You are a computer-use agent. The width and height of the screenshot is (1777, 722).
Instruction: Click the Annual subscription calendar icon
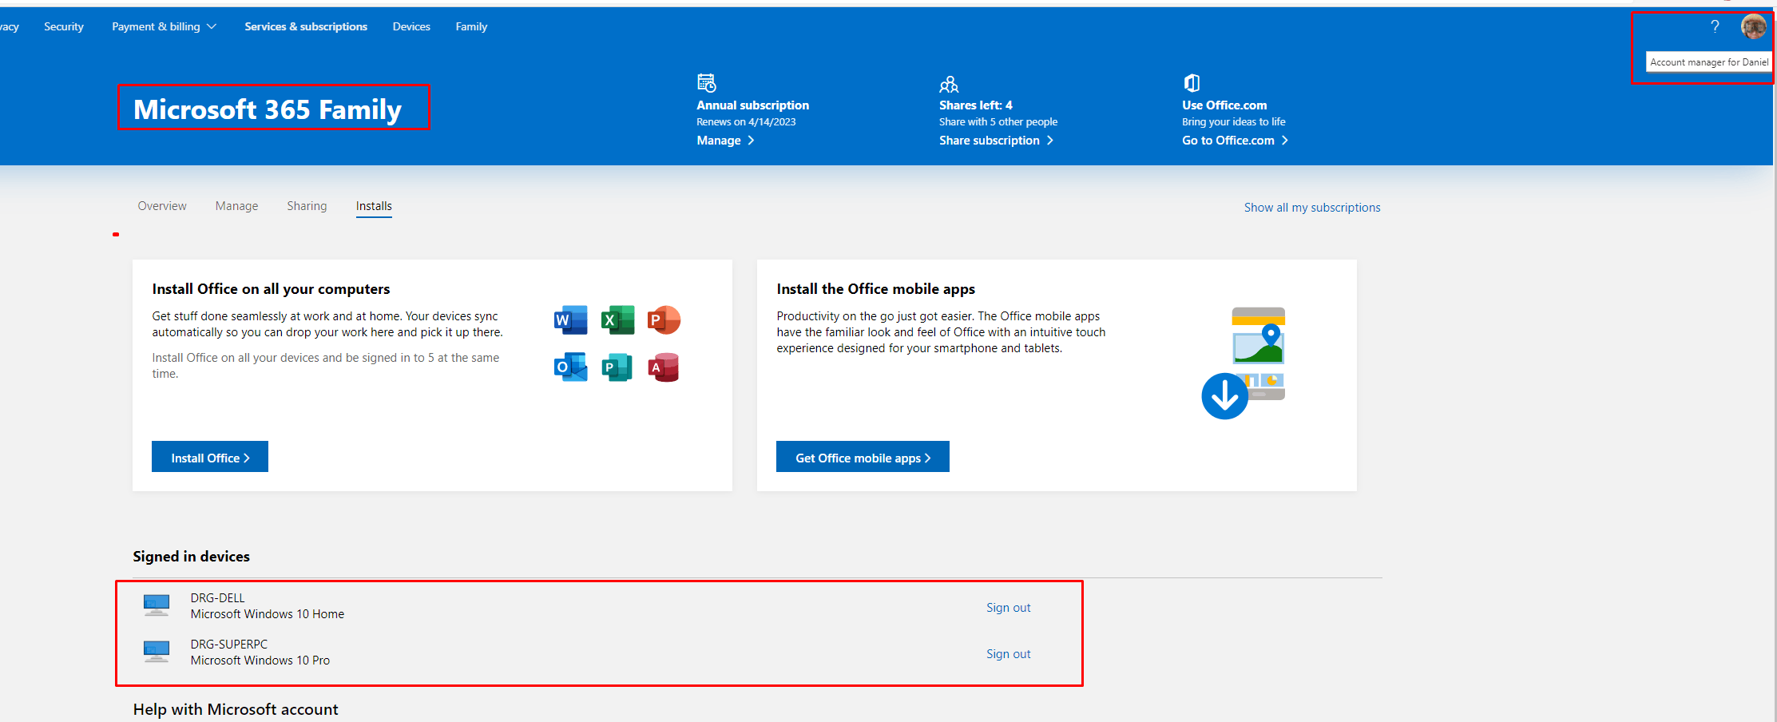pyautogui.click(x=707, y=83)
